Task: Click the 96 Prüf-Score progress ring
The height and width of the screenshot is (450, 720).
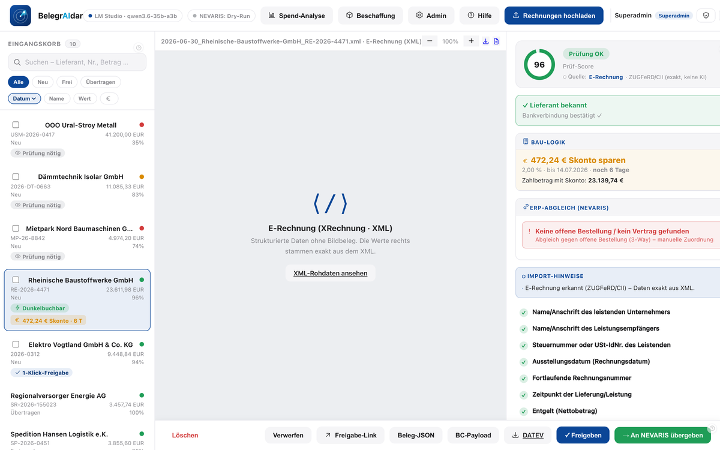Action: coord(539,65)
